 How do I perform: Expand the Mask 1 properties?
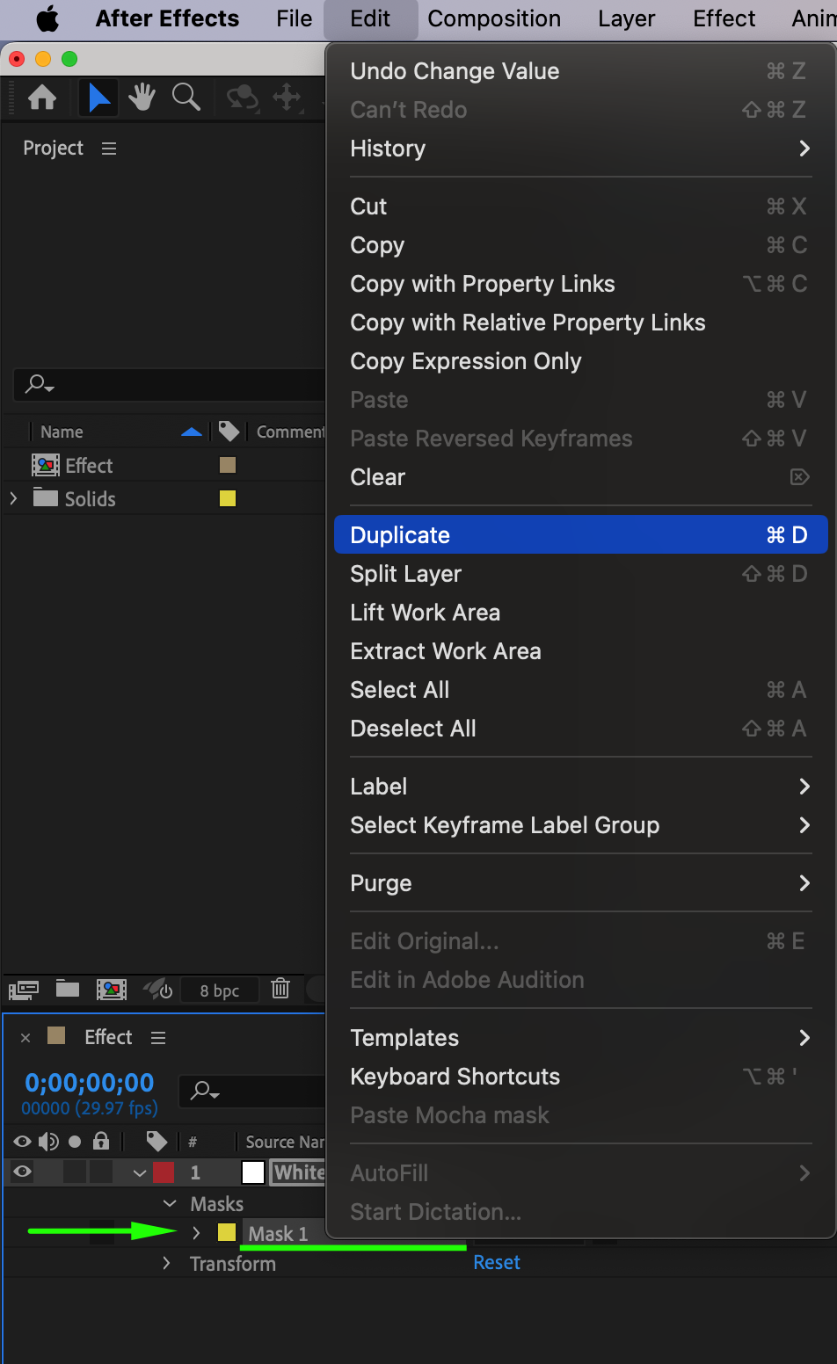click(x=196, y=1233)
